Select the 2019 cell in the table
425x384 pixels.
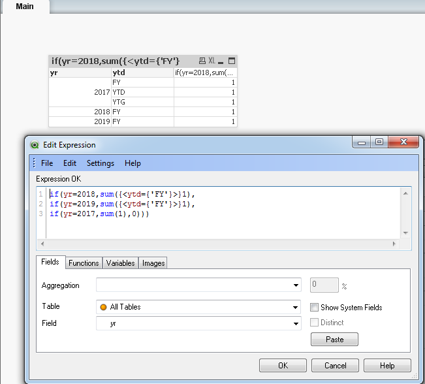(80, 121)
